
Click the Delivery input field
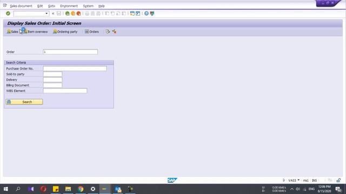[52, 80]
